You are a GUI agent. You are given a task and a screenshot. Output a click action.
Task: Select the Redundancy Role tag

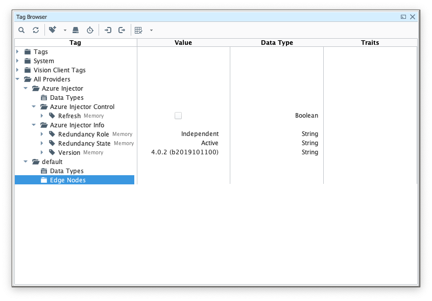click(x=83, y=134)
